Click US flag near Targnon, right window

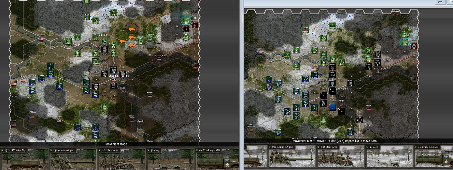click(x=260, y=52)
